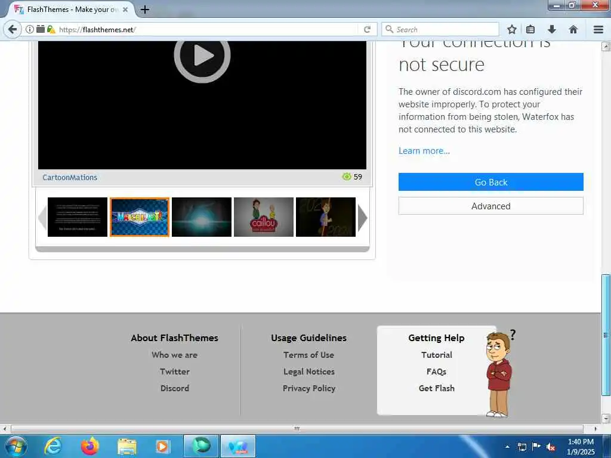Open Windows Media Player from taskbar
Screen dimensions: 611x458
[x=162, y=447]
